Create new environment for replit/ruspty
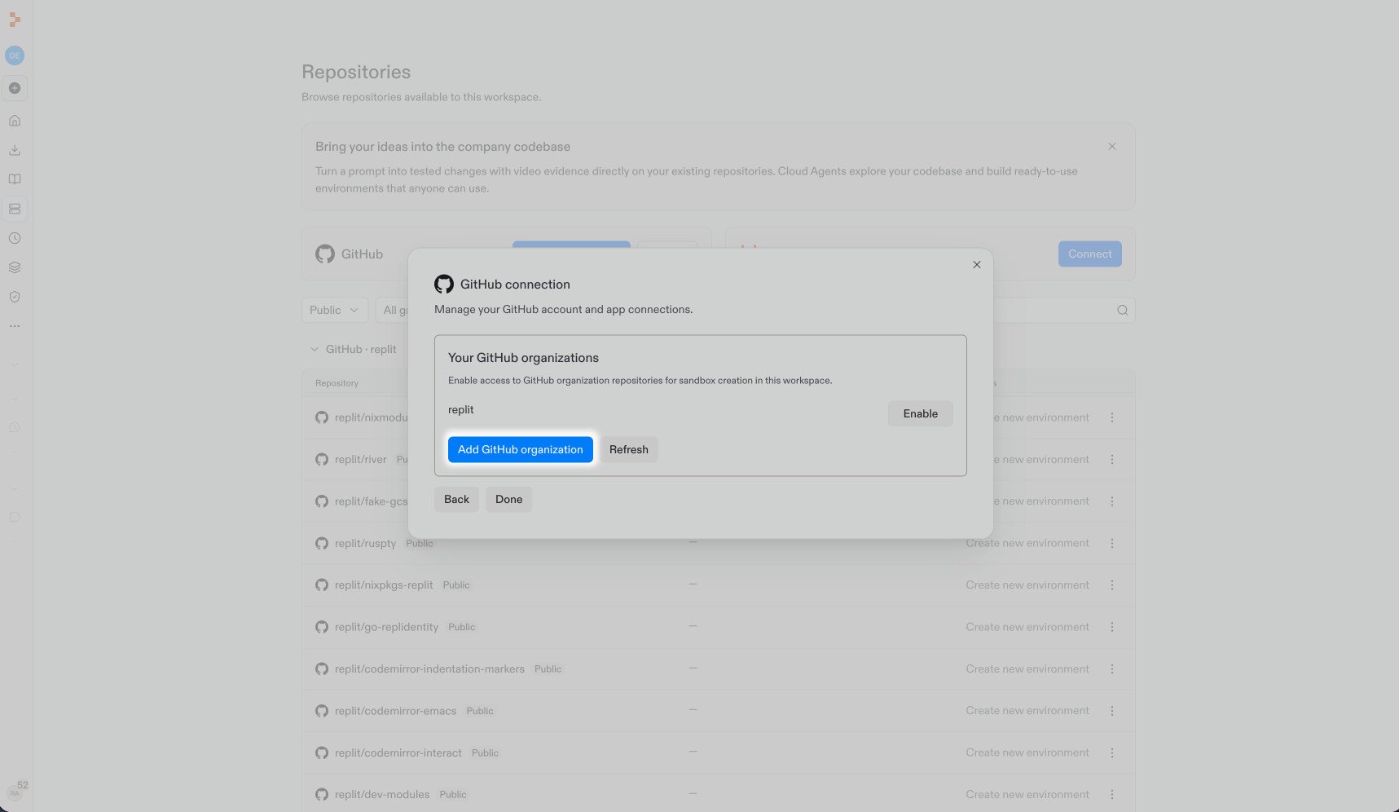The height and width of the screenshot is (812, 1399). coord(1027,543)
